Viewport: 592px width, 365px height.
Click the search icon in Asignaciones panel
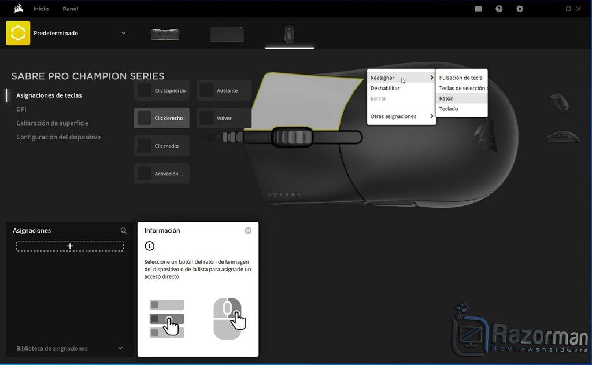click(124, 230)
